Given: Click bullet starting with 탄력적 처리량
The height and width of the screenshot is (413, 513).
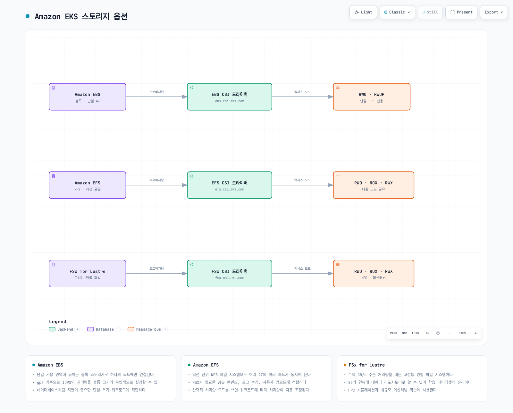Looking at the screenshot, I should point(251,390).
